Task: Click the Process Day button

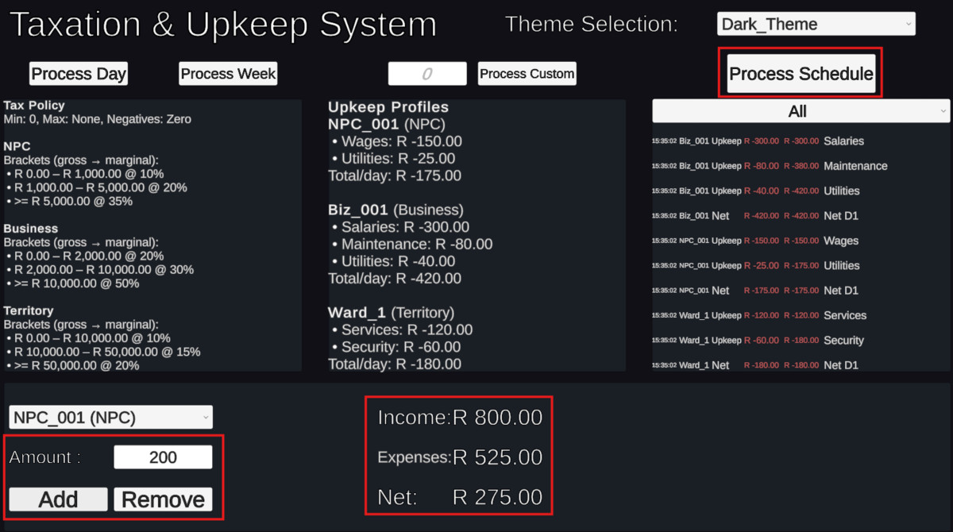Action: point(78,73)
